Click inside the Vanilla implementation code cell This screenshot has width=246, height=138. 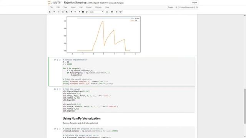coord(128,72)
